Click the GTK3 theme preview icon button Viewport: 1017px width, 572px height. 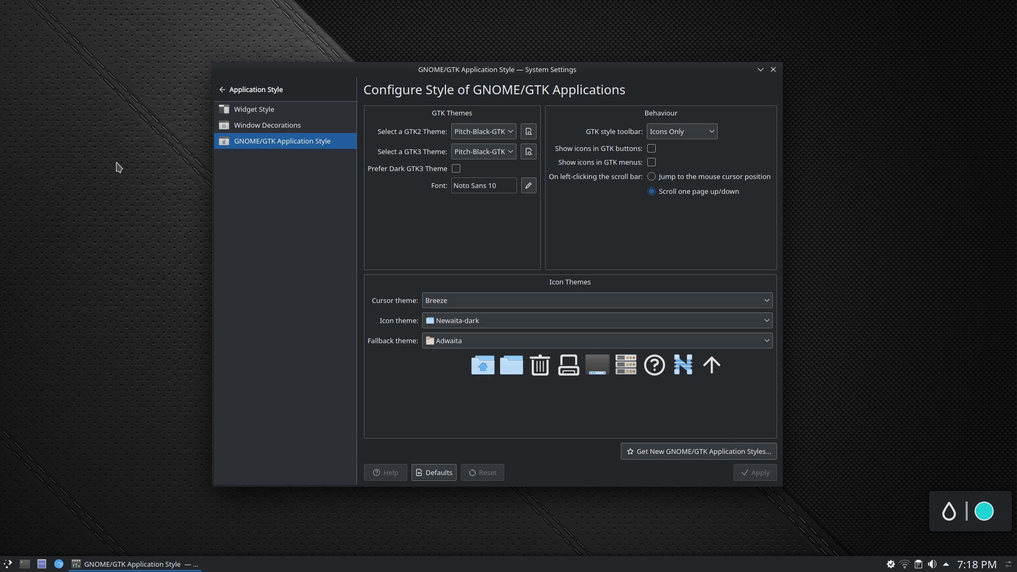click(x=528, y=151)
